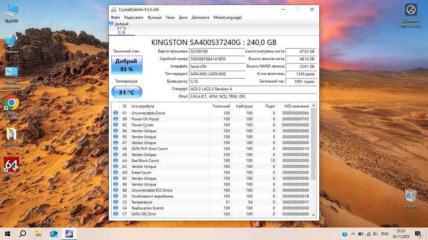Click the S.M.A.R.T. options field
Image resolution: width=428 pixels, height=240 pixels.
click(x=253, y=97)
